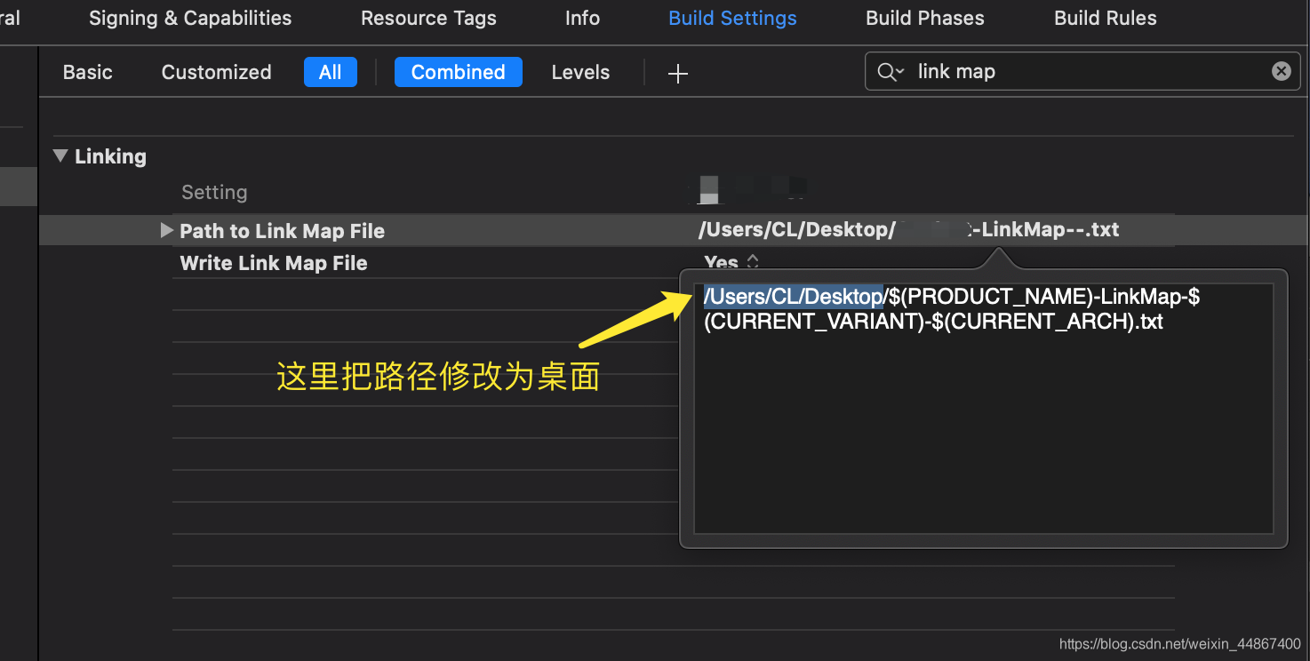
Task: Clear the link map search text
Action: (1281, 71)
